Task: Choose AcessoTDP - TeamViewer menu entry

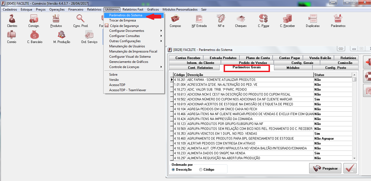Action: [x=134, y=90]
